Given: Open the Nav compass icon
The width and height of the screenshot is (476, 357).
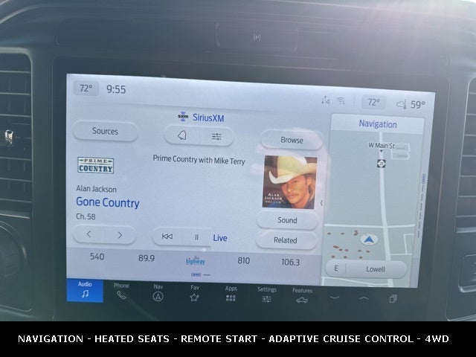Looking at the screenshot, I should pos(158,292).
